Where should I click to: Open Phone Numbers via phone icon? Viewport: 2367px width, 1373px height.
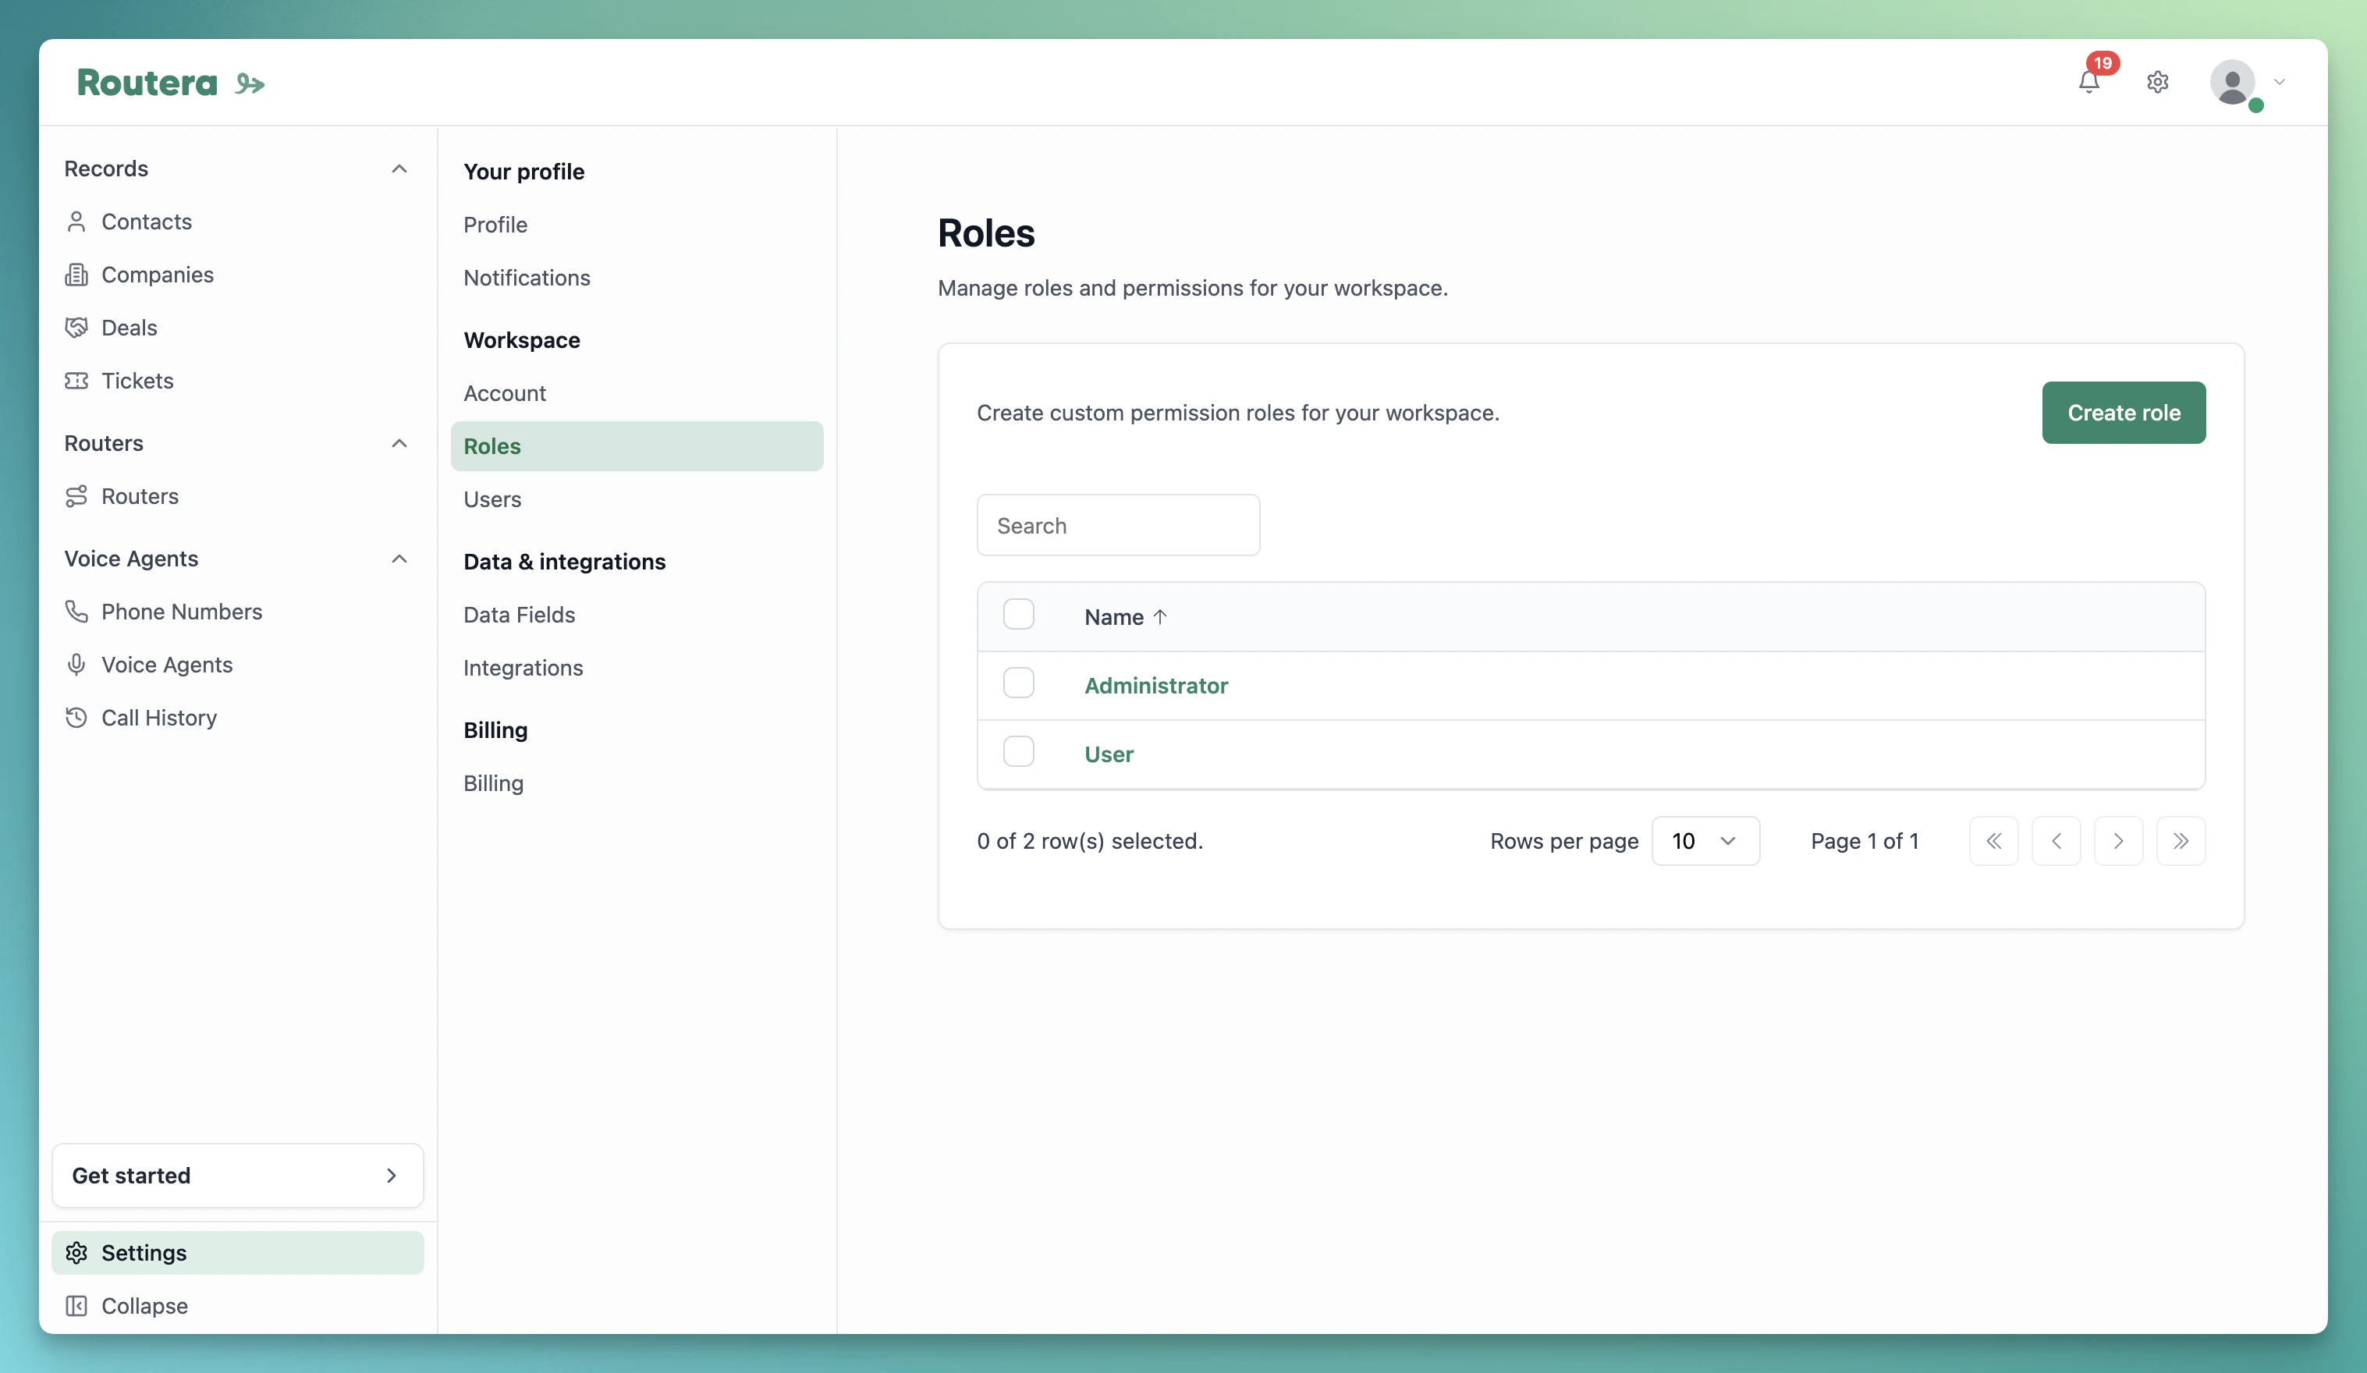[76, 612]
